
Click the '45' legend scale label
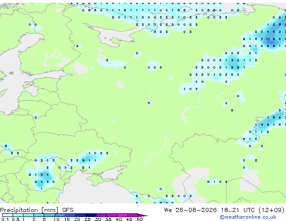click(x=129, y=219)
